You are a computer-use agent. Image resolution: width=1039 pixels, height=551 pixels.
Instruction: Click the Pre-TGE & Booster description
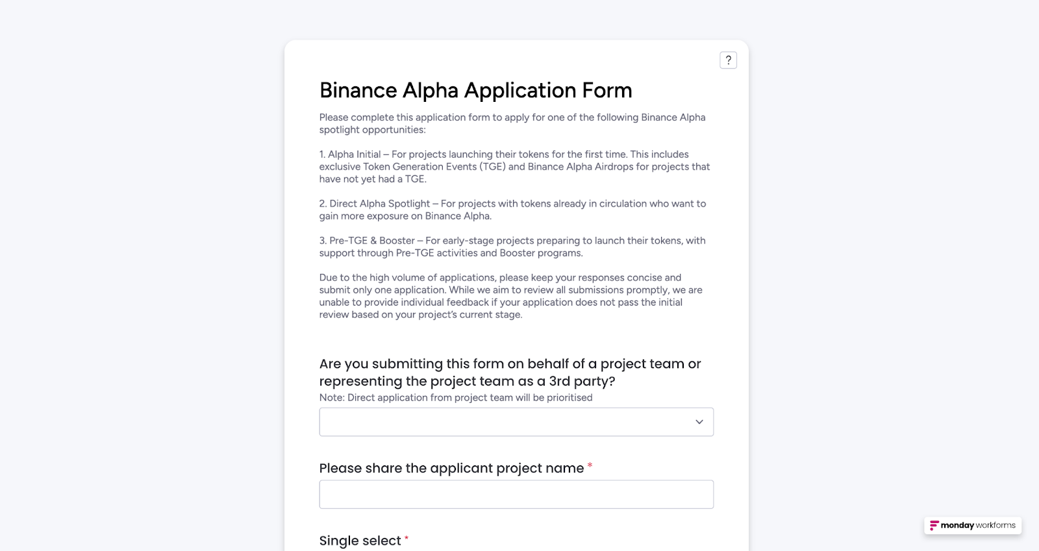click(x=512, y=247)
